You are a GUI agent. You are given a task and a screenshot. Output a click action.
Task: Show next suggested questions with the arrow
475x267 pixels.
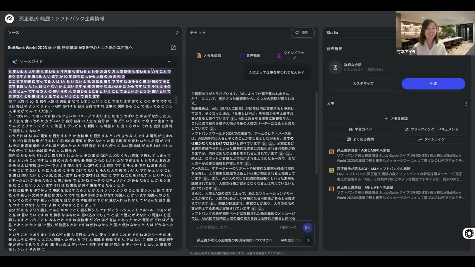pos(308,240)
